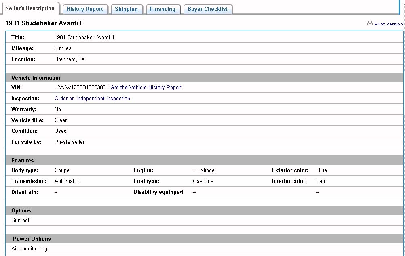
Task: Select the Seller's Description tab
Action: click(30, 8)
